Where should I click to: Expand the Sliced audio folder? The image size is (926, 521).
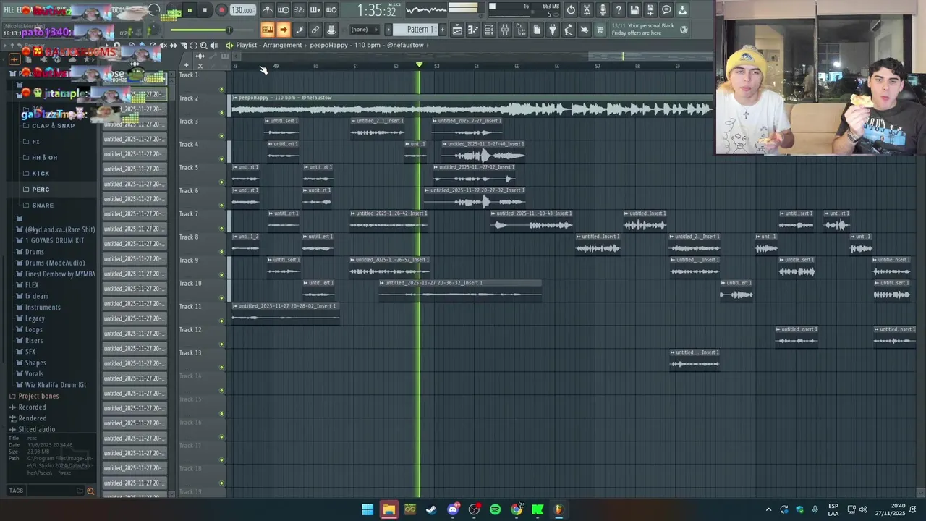(x=36, y=430)
